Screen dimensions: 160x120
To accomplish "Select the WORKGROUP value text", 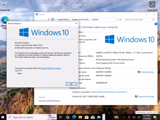I will click(x=102, y=83).
